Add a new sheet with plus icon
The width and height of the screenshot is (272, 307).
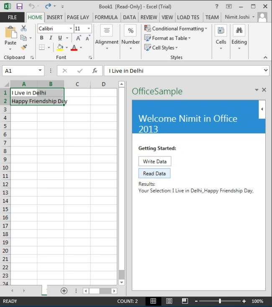point(64,291)
